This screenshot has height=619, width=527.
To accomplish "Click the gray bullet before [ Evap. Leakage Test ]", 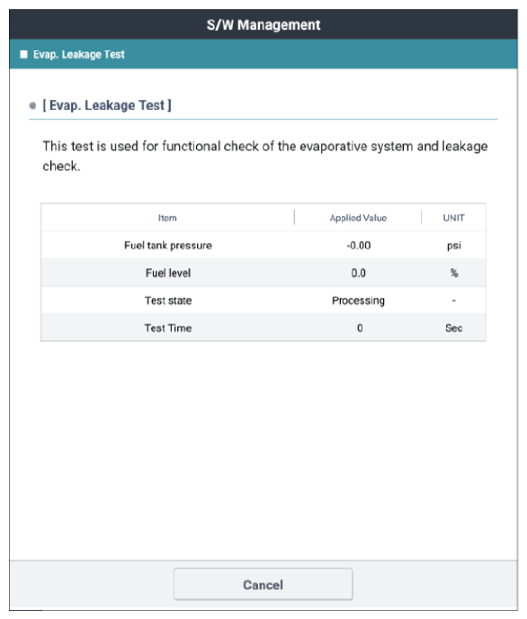I will (x=32, y=105).
